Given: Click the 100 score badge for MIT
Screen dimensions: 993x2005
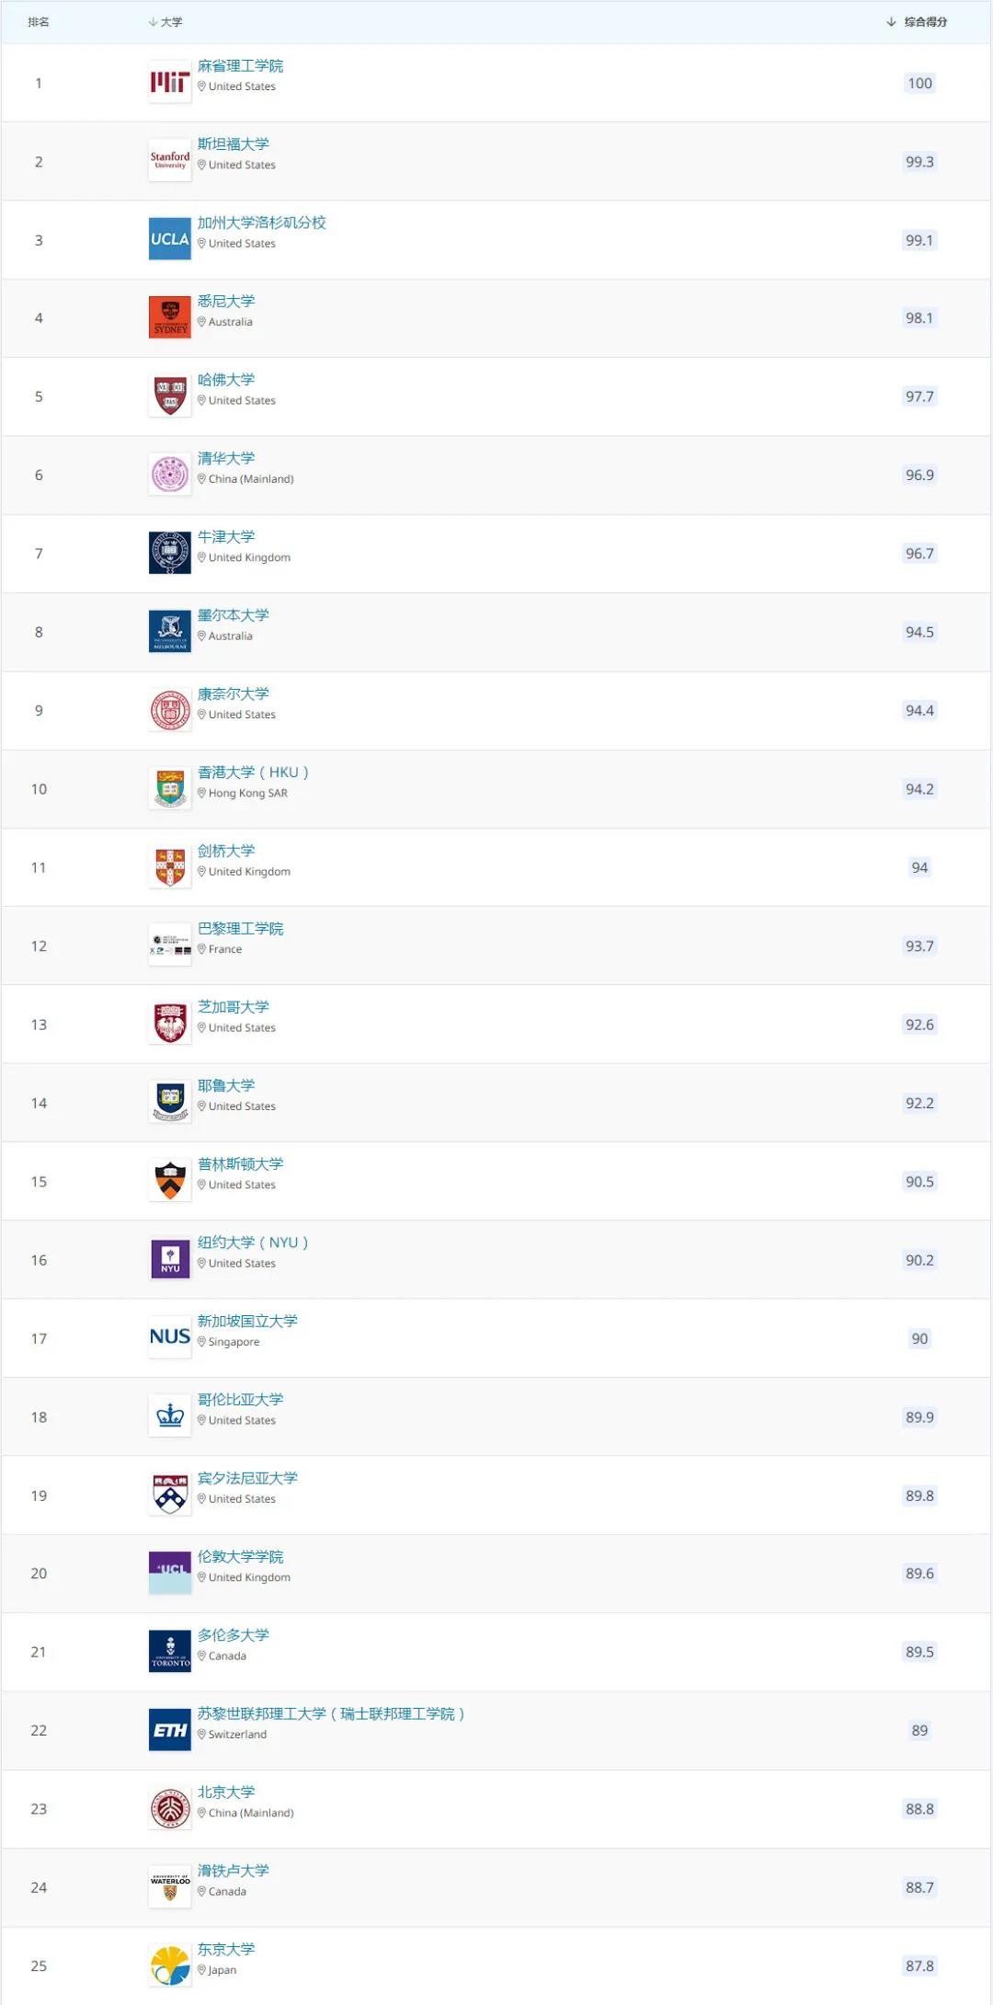Looking at the screenshot, I should pos(919,84).
